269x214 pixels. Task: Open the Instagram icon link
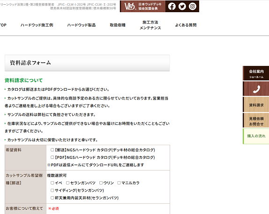193,7
